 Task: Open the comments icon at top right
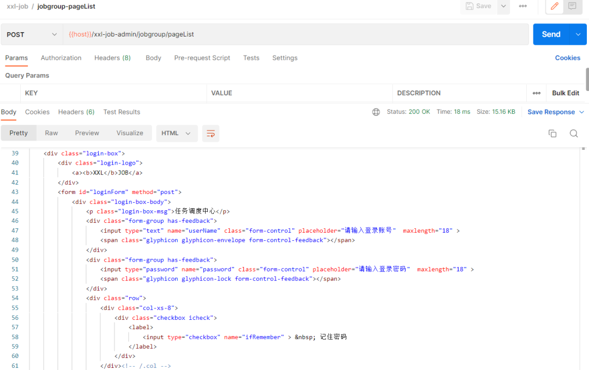click(x=572, y=7)
